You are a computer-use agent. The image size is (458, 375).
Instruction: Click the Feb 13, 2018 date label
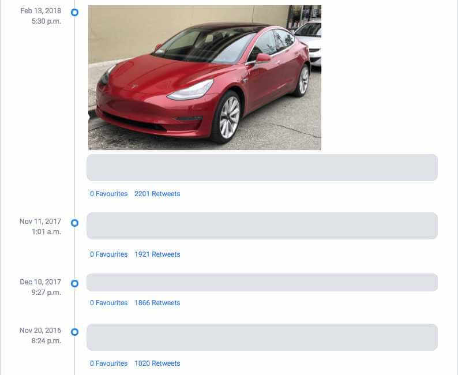tap(40, 11)
